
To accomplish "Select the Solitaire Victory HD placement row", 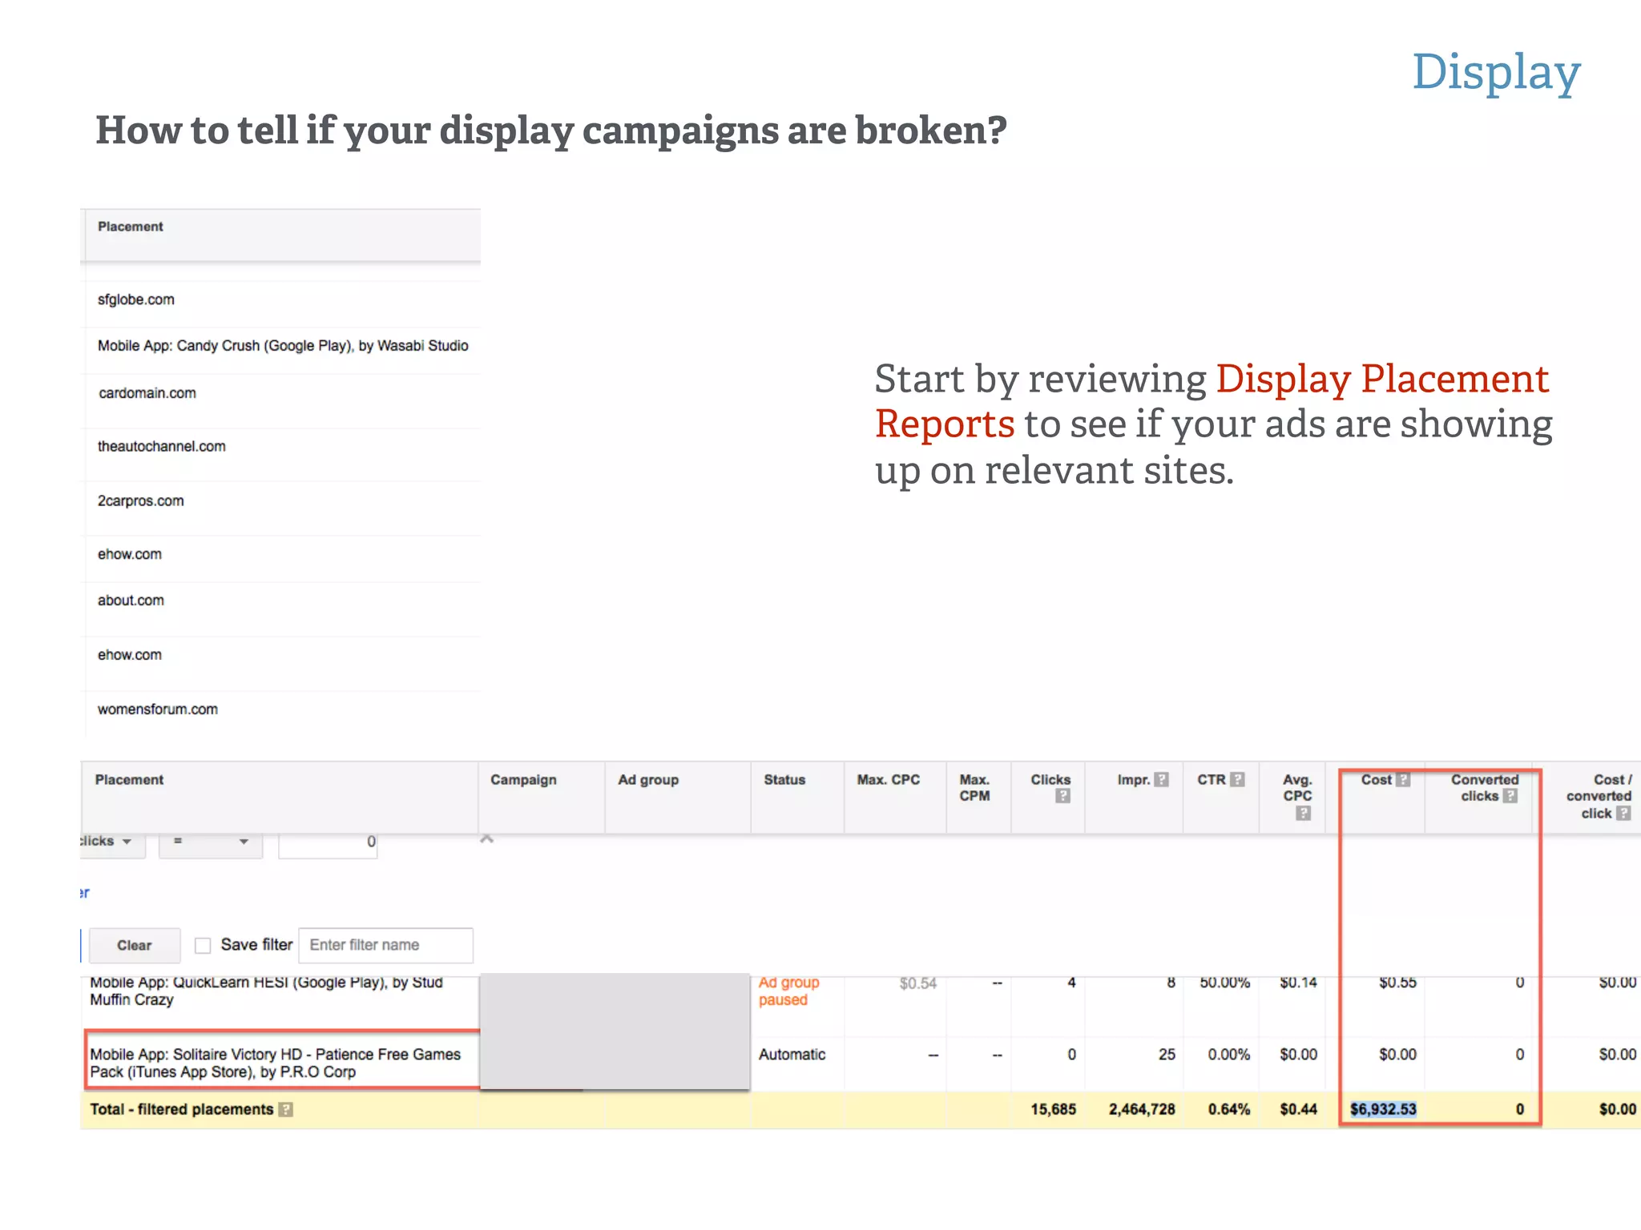I will [275, 1063].
